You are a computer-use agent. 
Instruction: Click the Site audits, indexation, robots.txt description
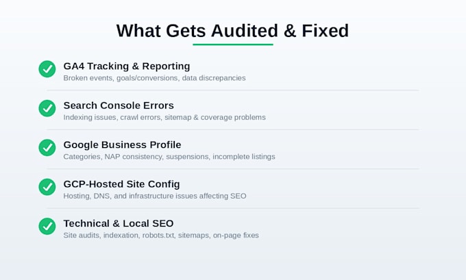coord(161,236)
